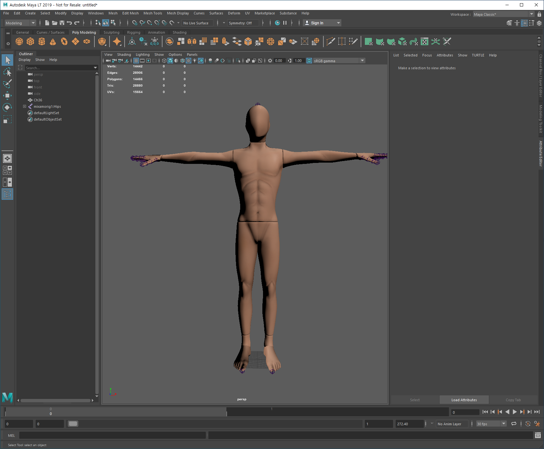Viewport: 544px width, 449px height.
Task: Toggle textured display in viewport toolbar
Action: coord(189,61)
